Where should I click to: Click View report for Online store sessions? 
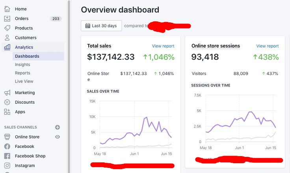(267, 46)
